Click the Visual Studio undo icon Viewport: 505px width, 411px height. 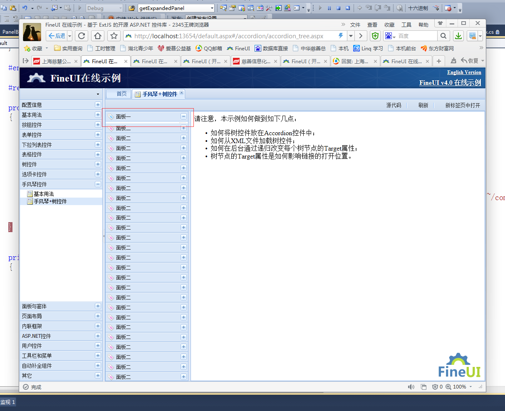25,8
